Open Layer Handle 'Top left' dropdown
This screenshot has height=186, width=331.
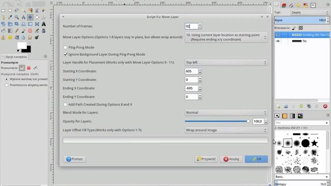pos(227,63)
